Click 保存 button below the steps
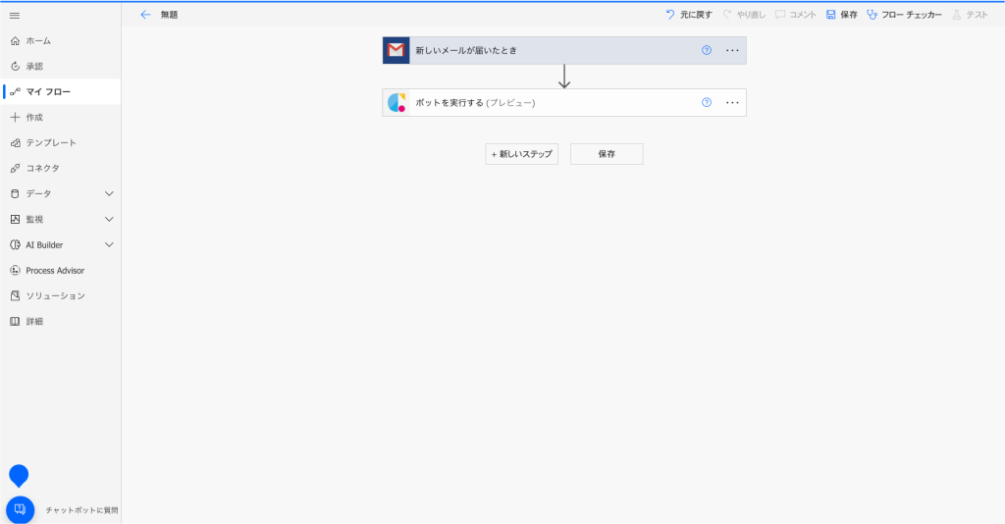Image resolution: width=1005 pixels, height=524 pixels. [x=607, y=154]
